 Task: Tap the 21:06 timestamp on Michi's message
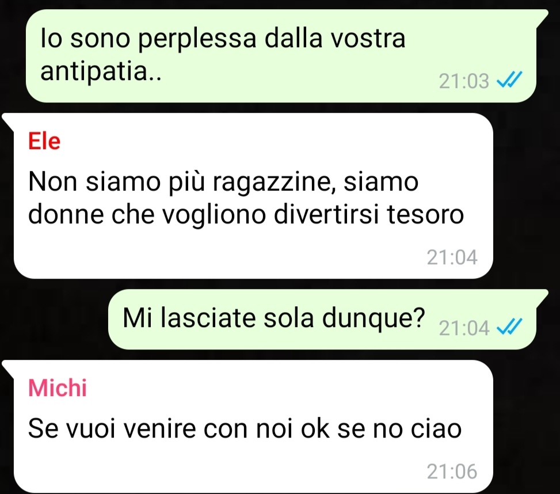pos(452,472)
